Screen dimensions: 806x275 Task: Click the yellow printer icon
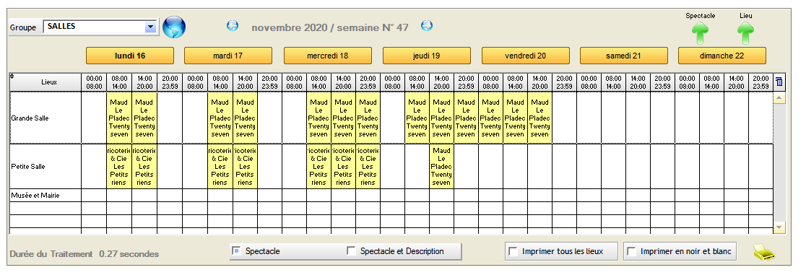click(764, 252)
